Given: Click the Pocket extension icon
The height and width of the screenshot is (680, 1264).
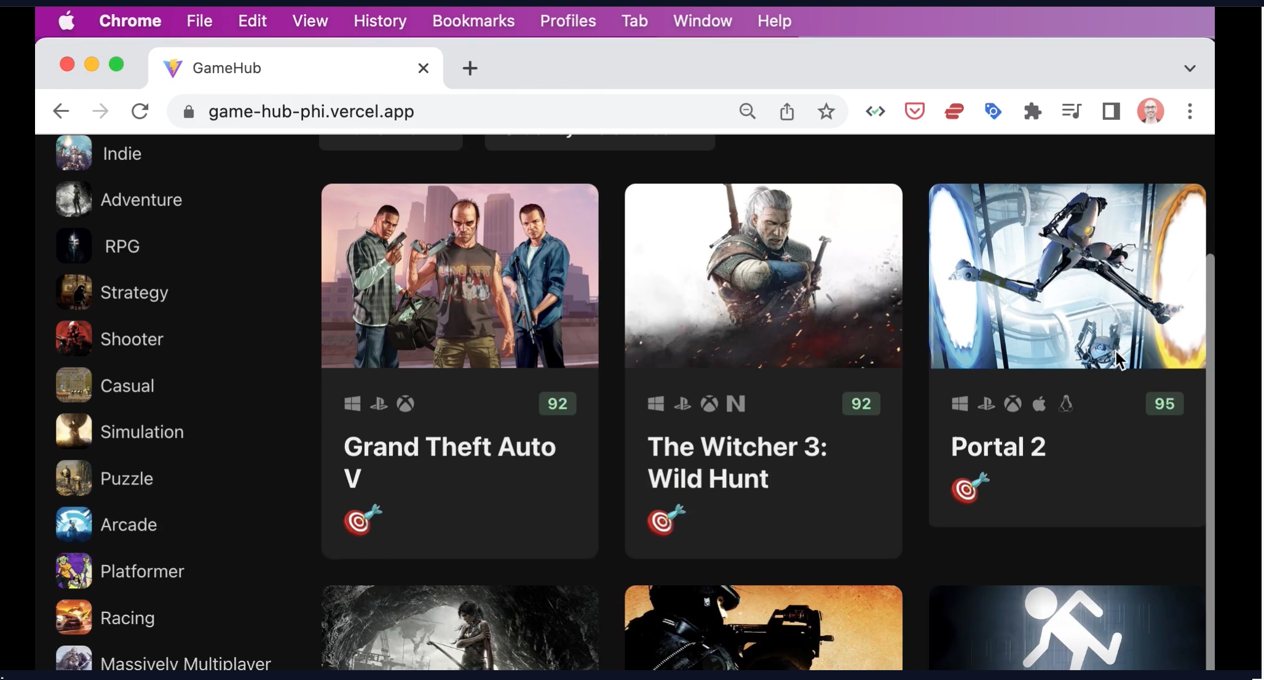Looking at the screenshot, I should pyautogui.click(x=915, y=111).
